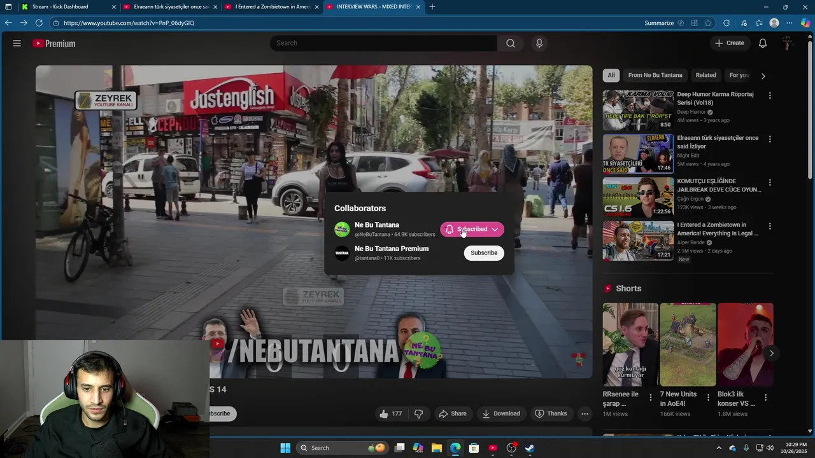Open options for Deep Humor Karma Röportaj video
Screen dimensions: 815x458
pyautogui.click(x=770, y=95)
